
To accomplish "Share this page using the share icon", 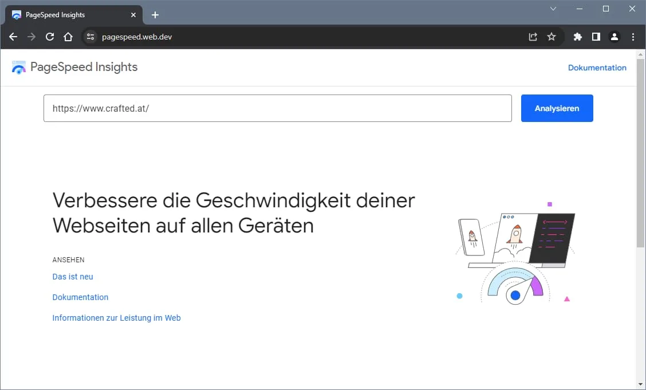I will (533, 37).
